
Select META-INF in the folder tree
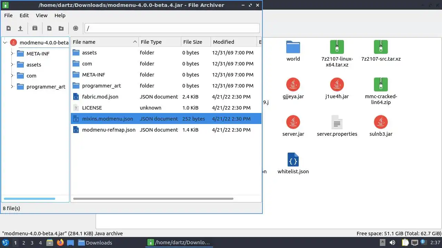[38, 54]
